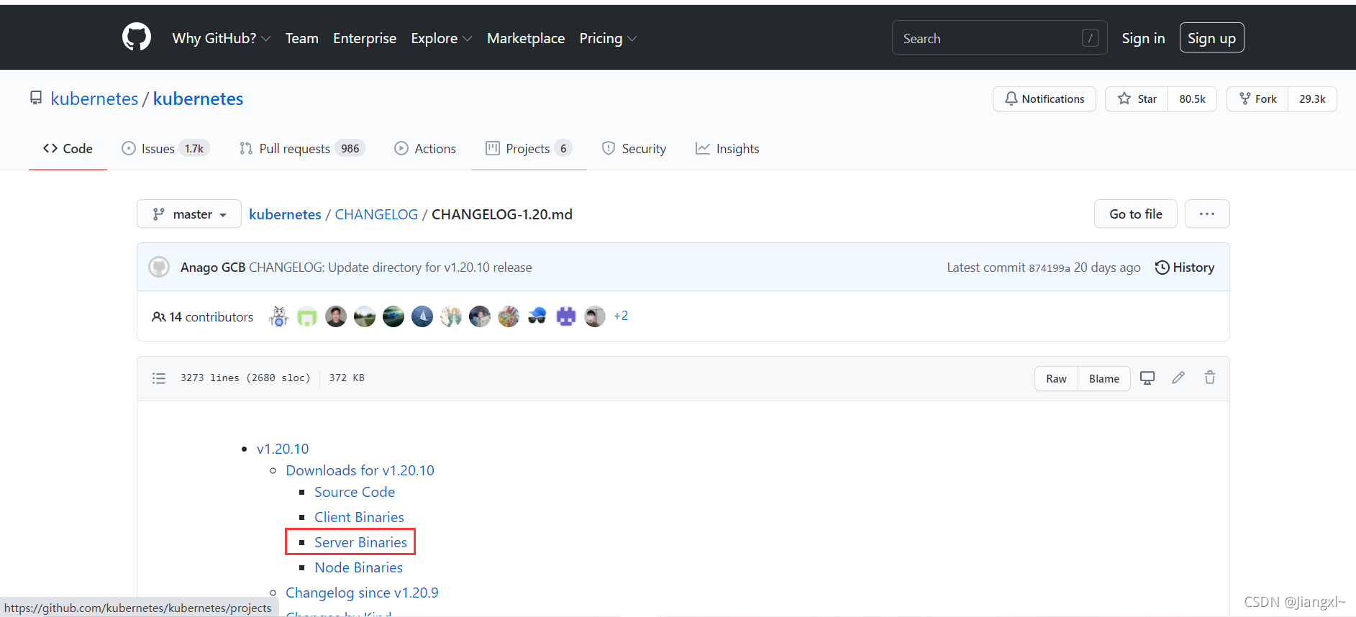Expand the Explore dropdown
The image size is (1356, 617).
(x=441, y=38)
